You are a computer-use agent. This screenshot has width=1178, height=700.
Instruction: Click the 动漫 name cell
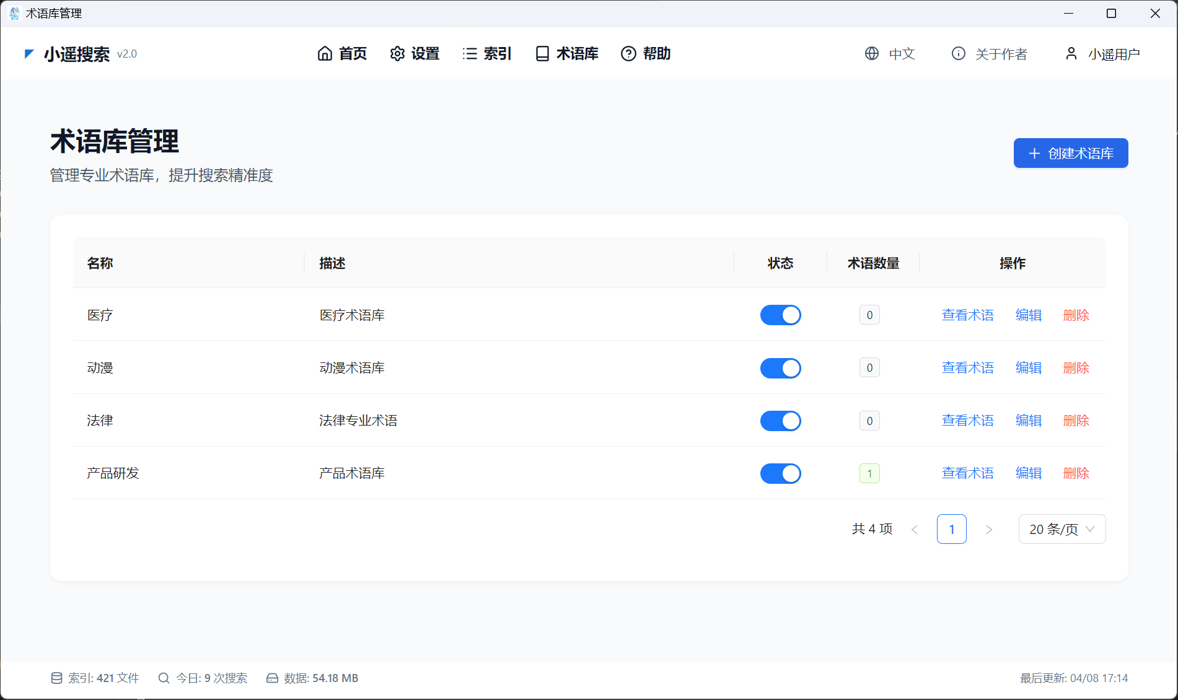click(100, 368)
